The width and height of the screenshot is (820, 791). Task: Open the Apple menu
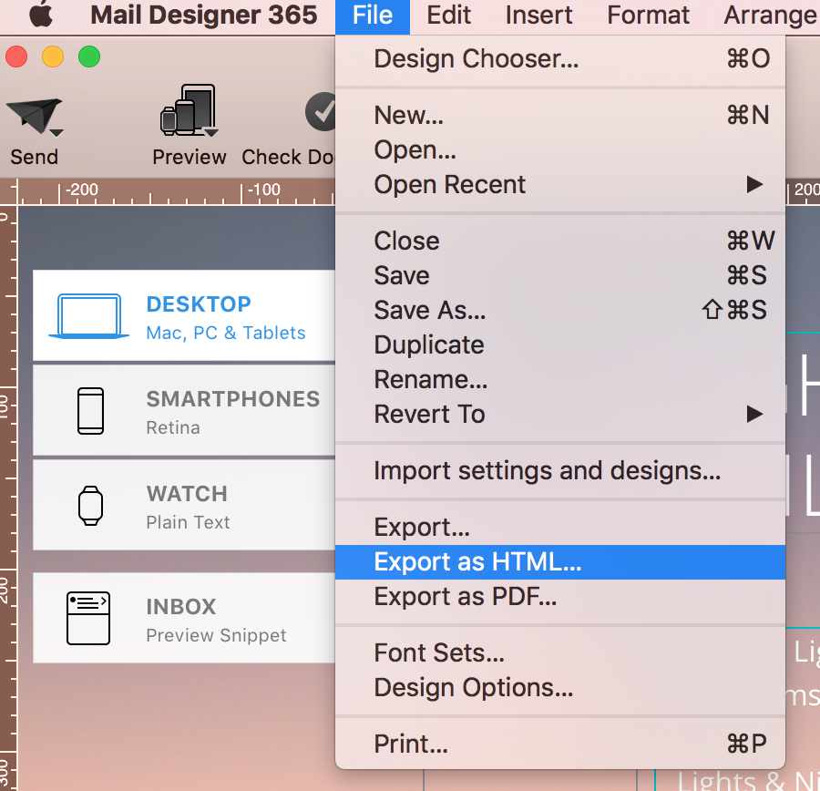41,15
